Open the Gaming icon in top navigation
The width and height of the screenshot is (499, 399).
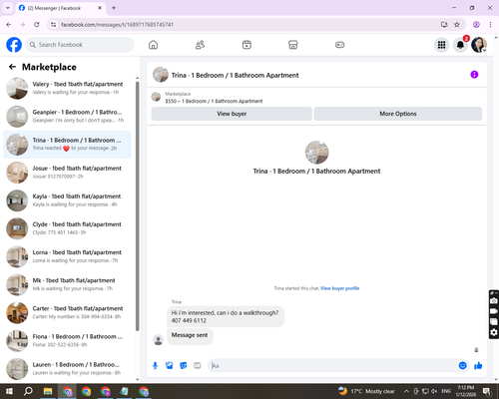339,45
